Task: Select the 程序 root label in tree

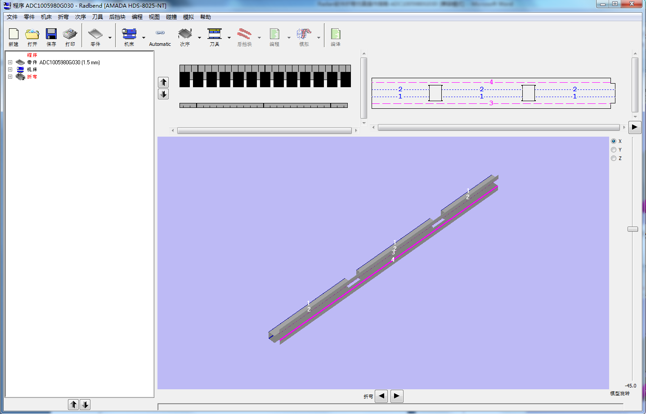Action: (32, 55)
